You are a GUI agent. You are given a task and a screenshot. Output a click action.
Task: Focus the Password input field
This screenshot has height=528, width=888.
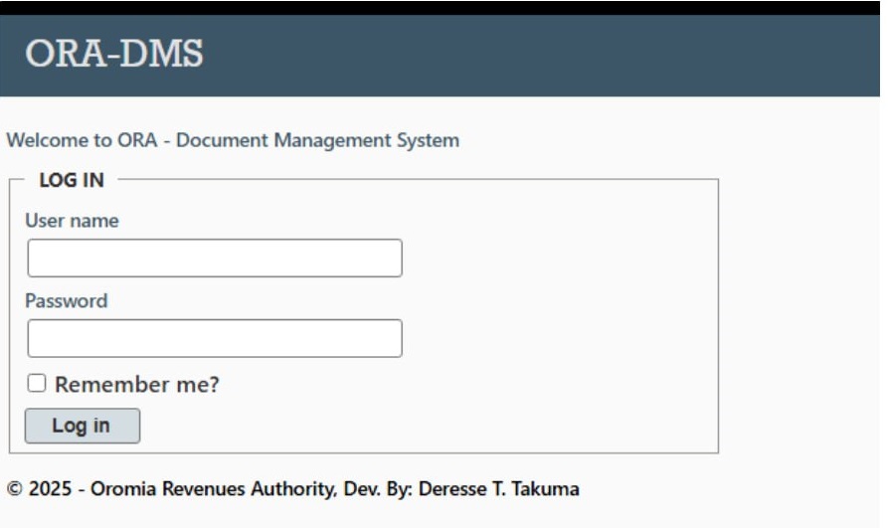point(215,339)
